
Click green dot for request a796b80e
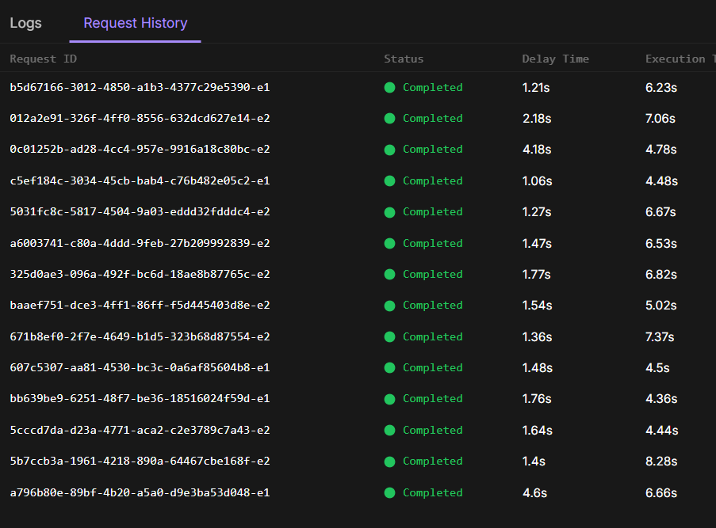(x=389, y=493)
